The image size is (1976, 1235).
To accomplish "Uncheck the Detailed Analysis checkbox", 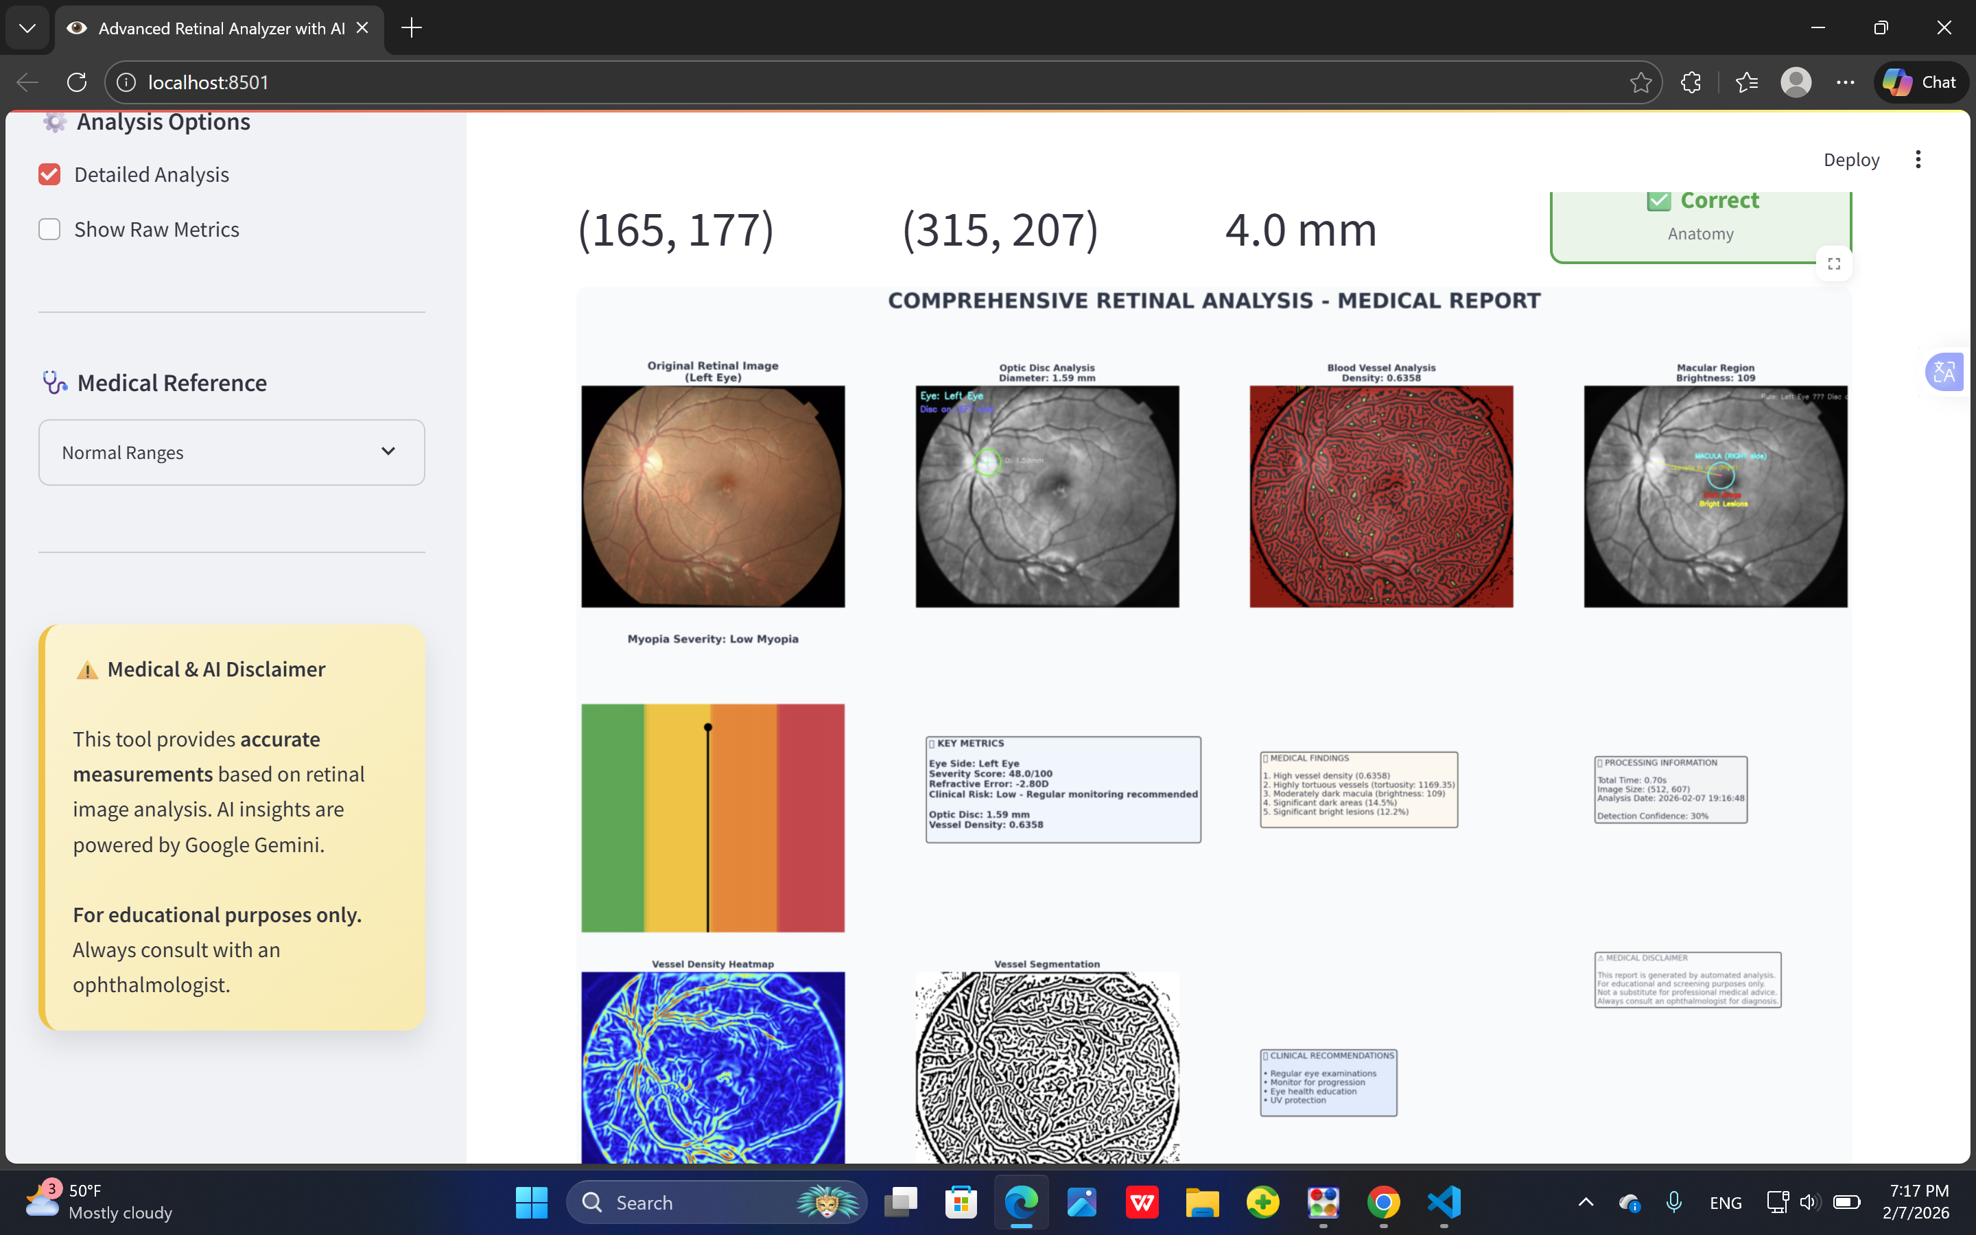I will 50,174.
